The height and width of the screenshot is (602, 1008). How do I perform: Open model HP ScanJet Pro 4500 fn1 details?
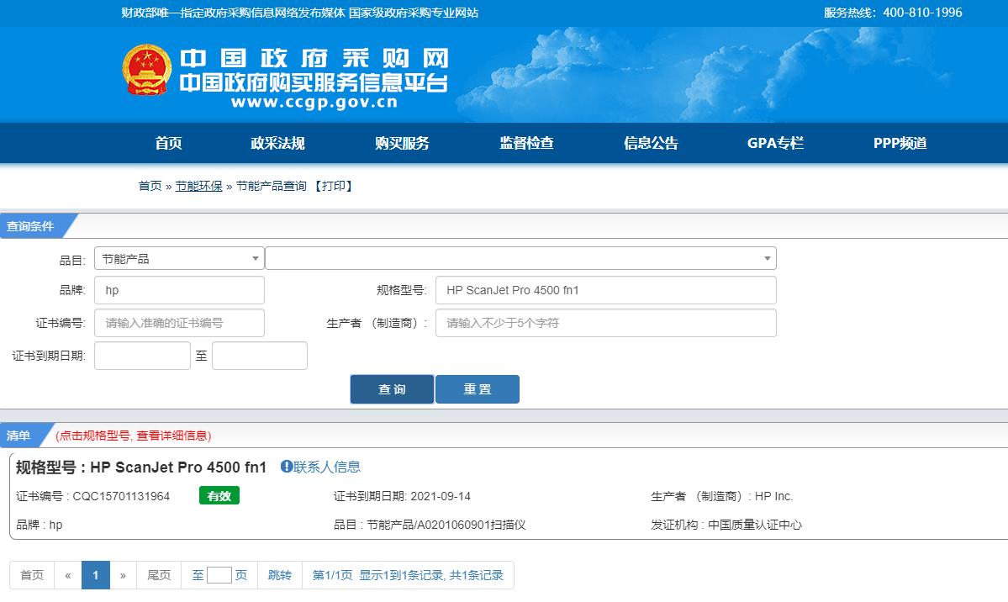[178, 467]
